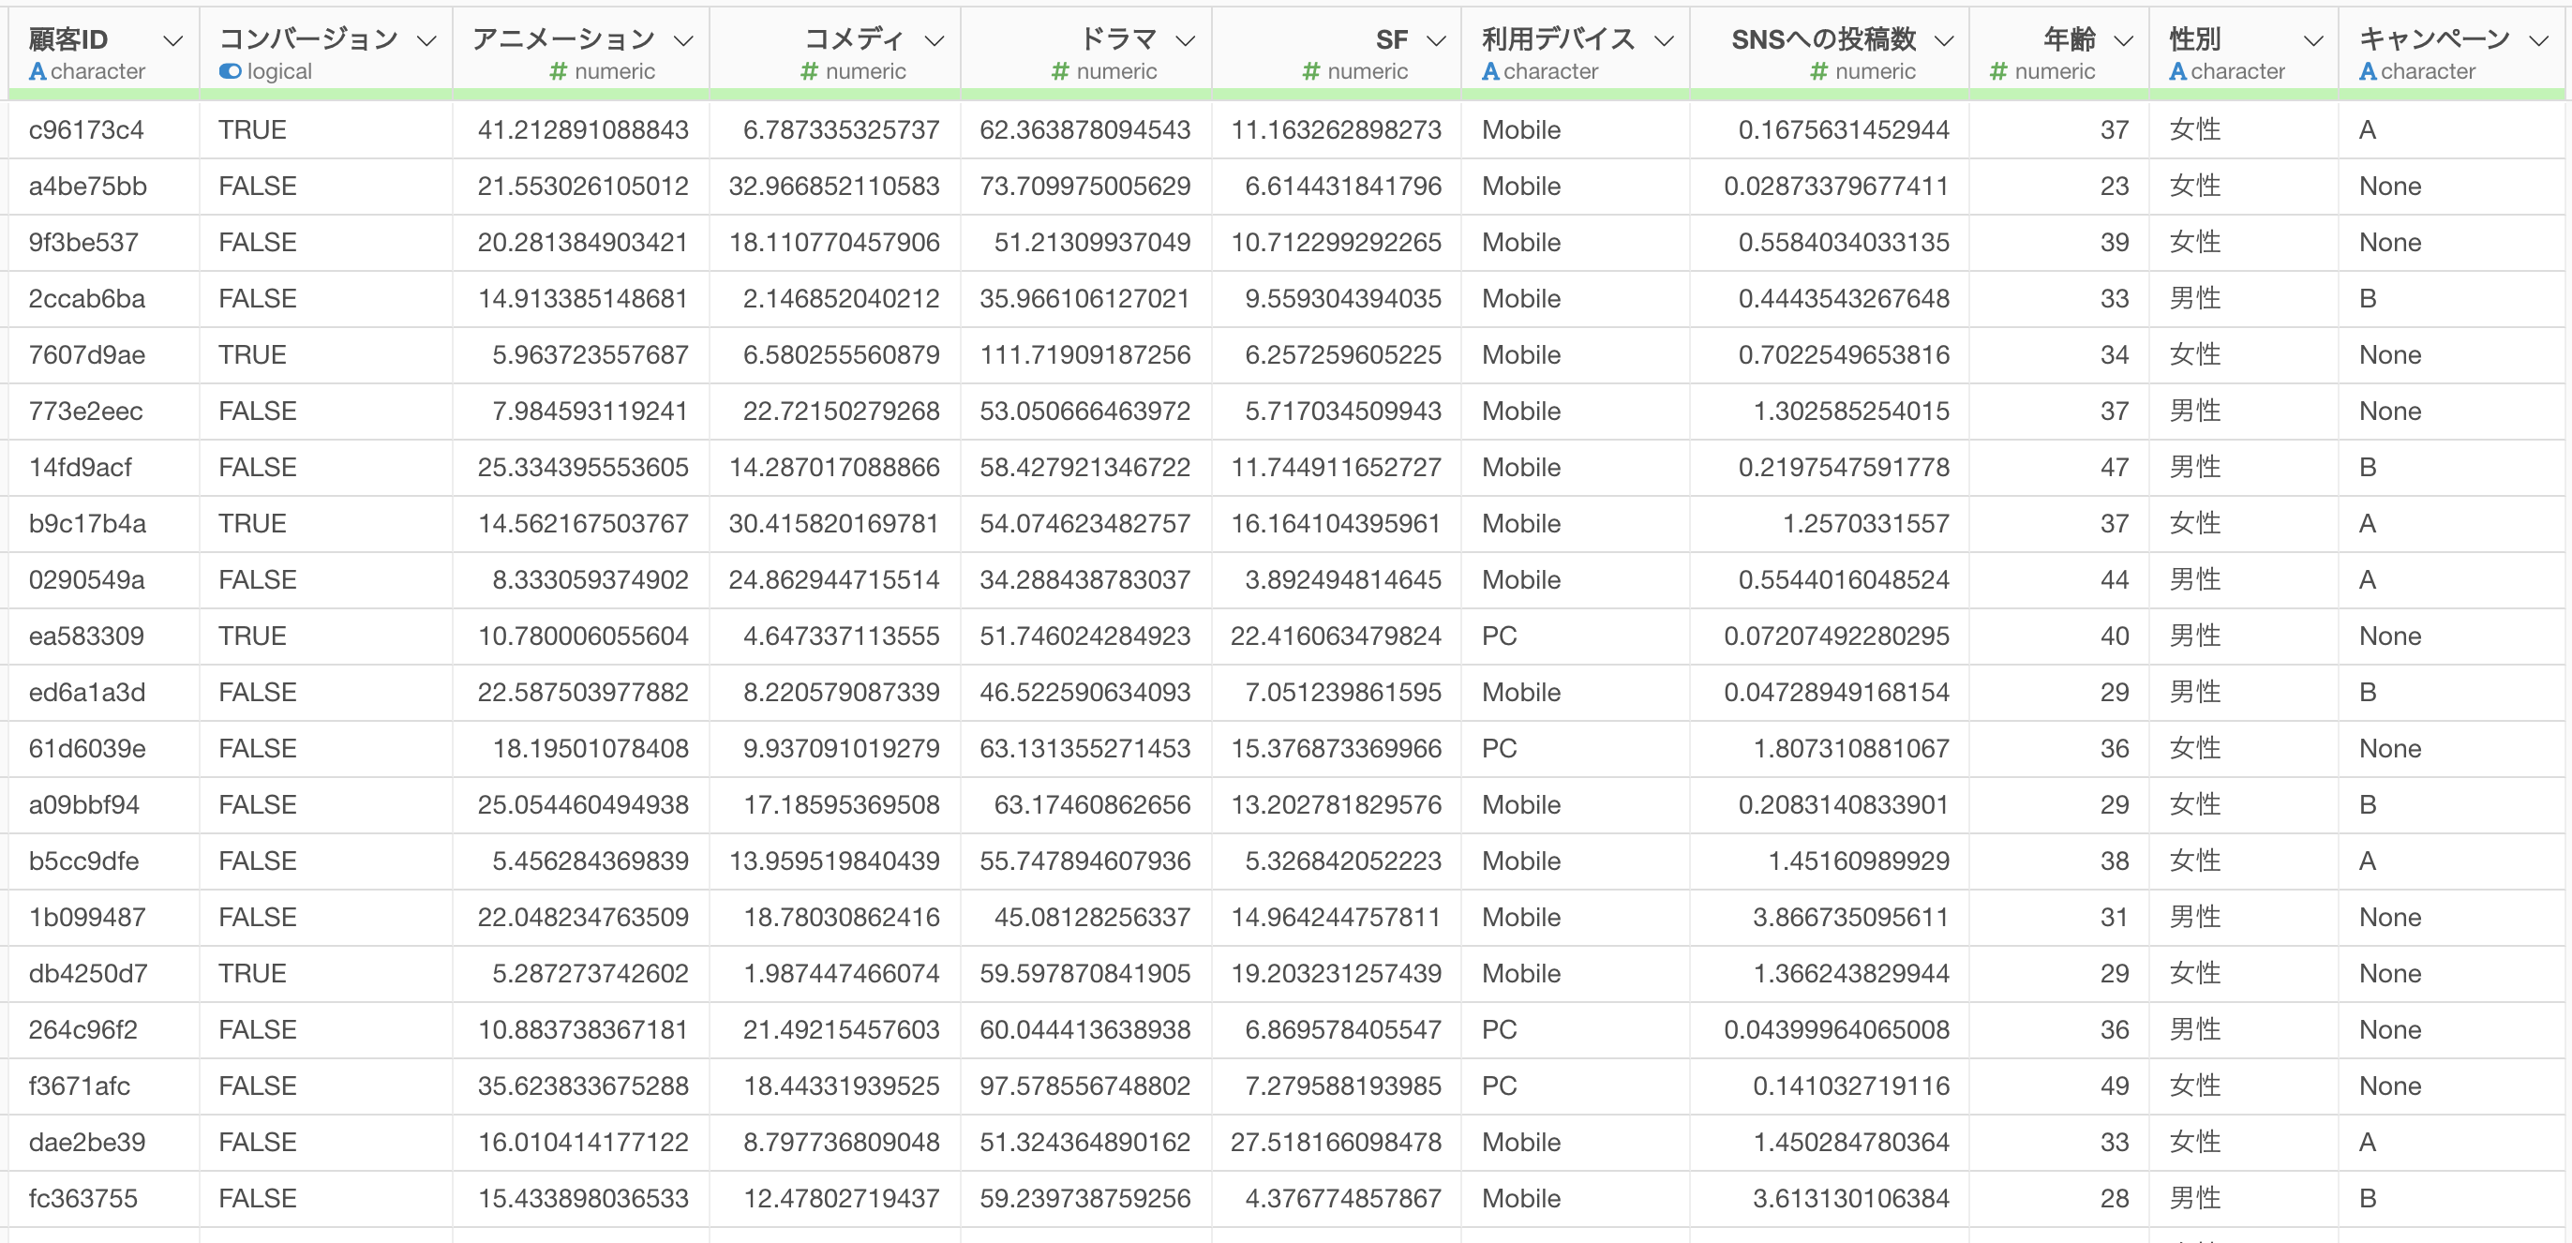Screen dimensions: 2572x1243
Task: Click the numeric hash icon under 年齢
Action: [x=1999, y=72]
